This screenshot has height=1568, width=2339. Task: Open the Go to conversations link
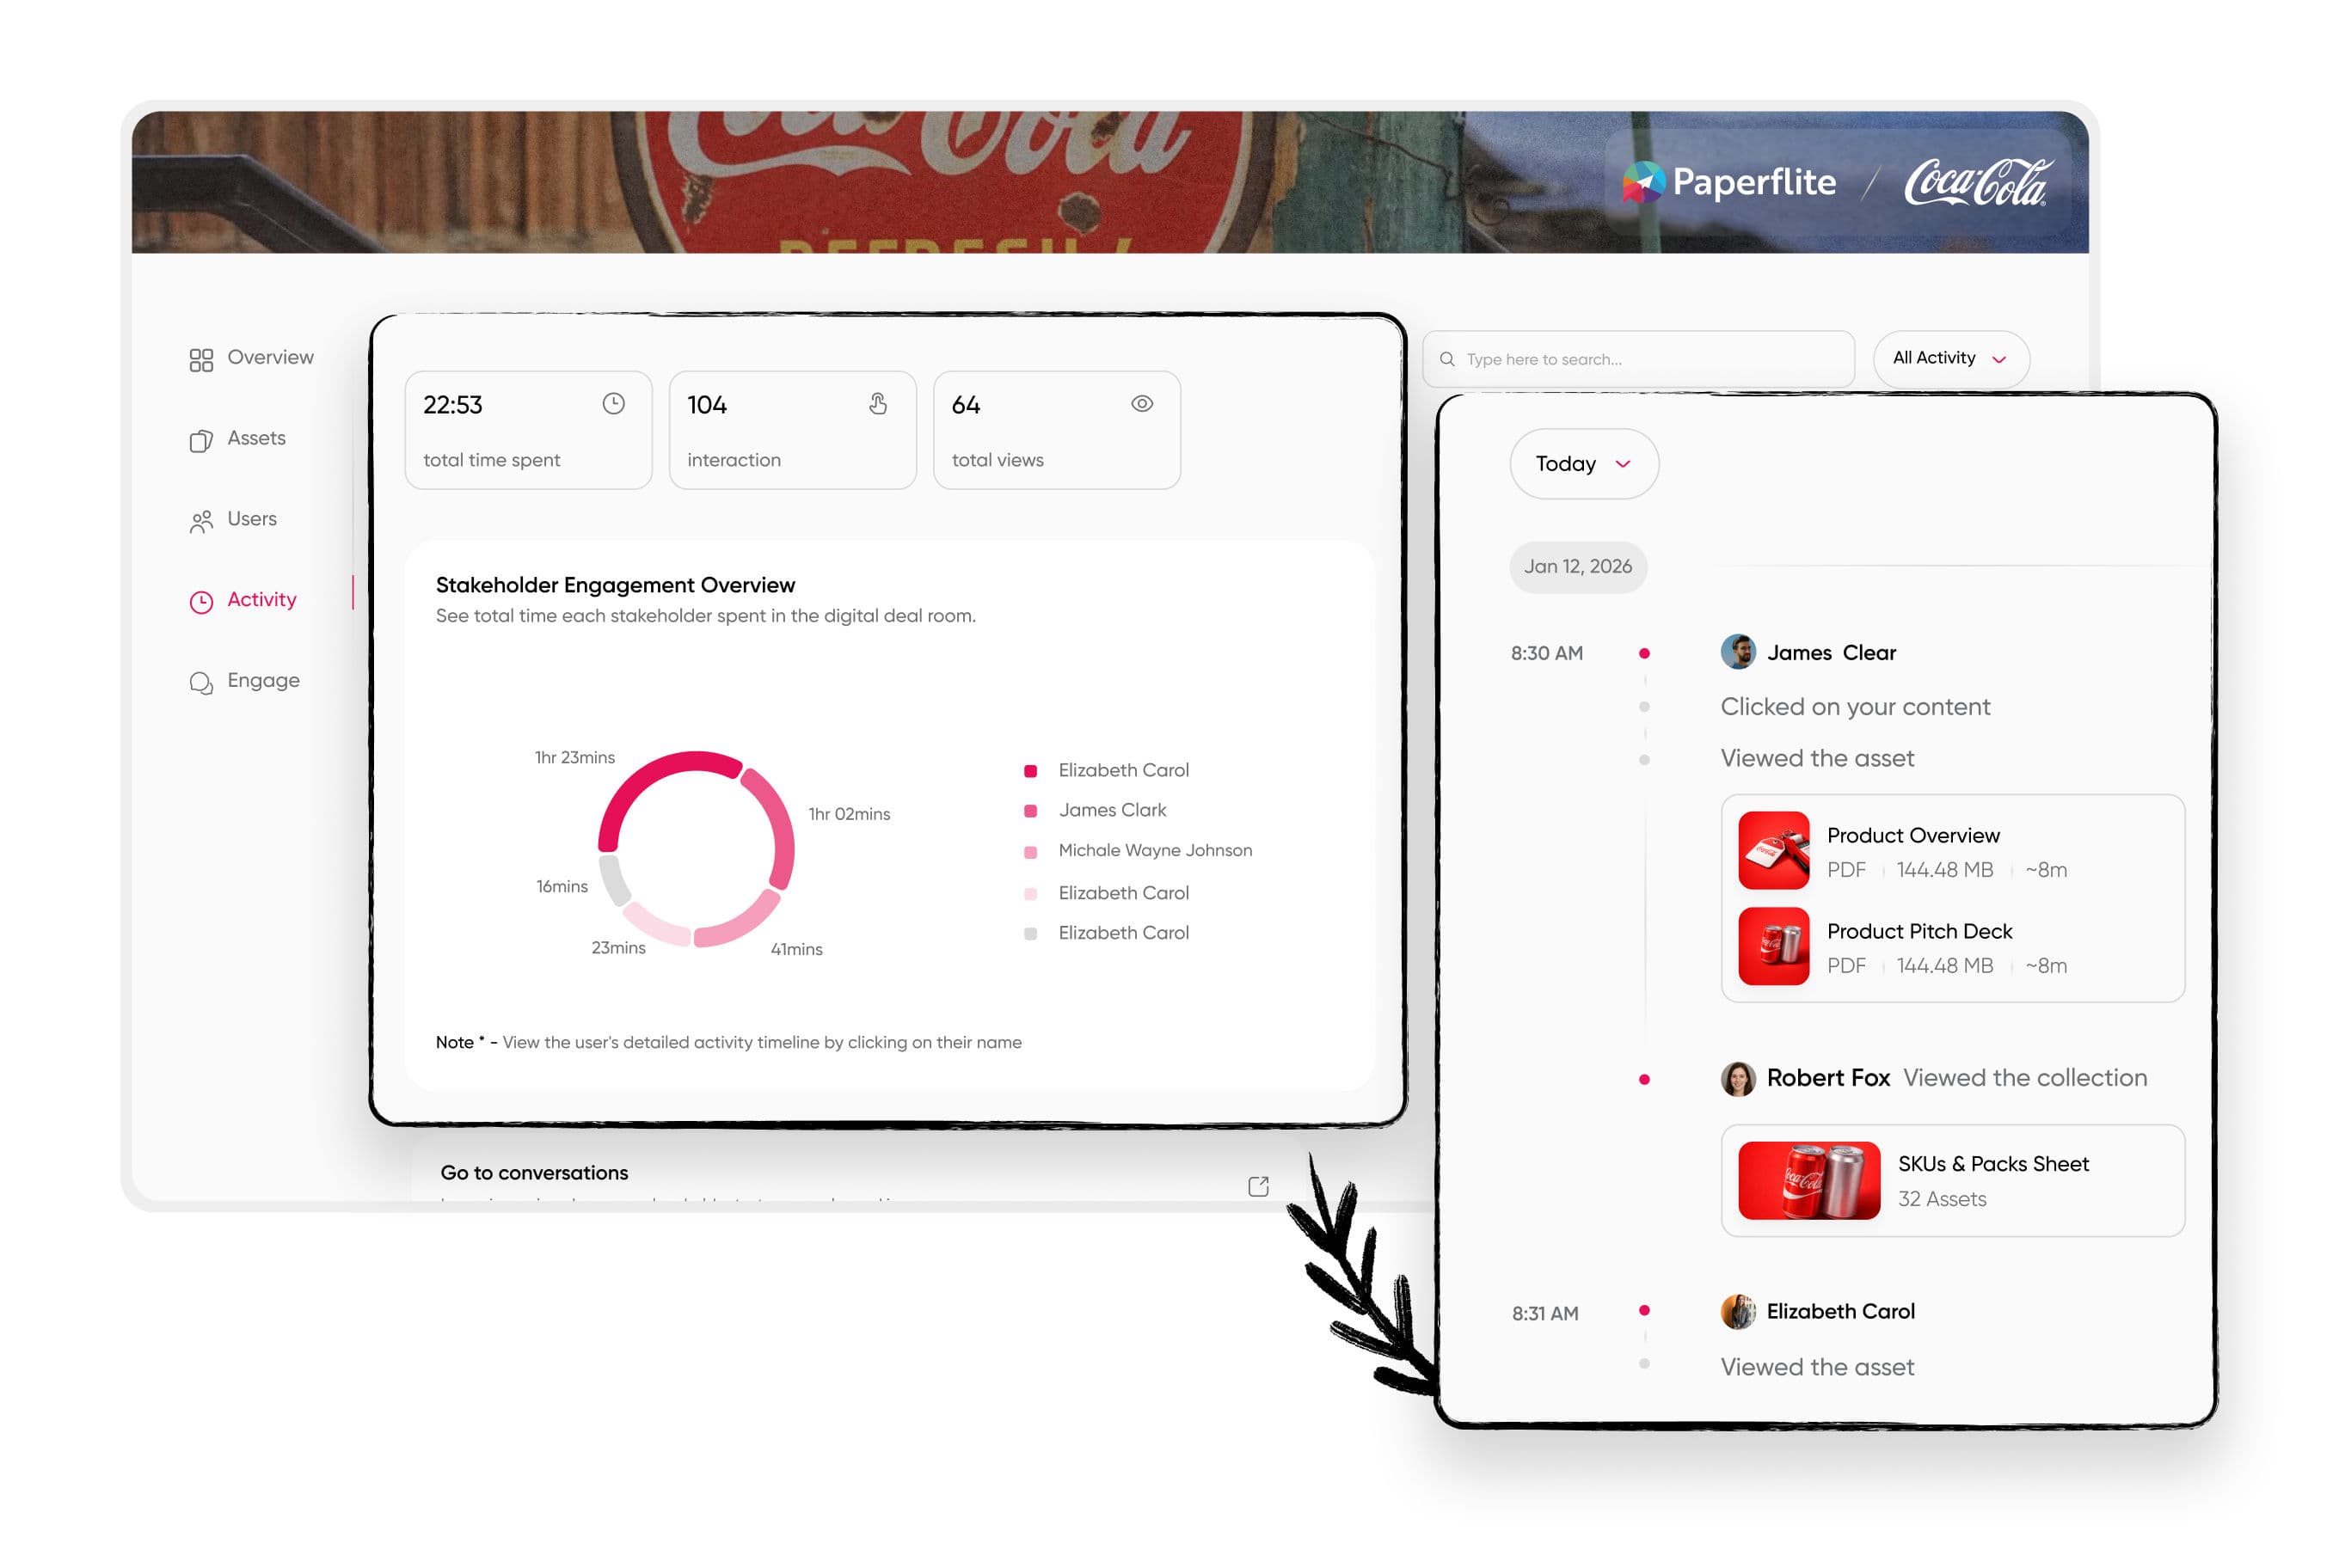[534, 1173]
